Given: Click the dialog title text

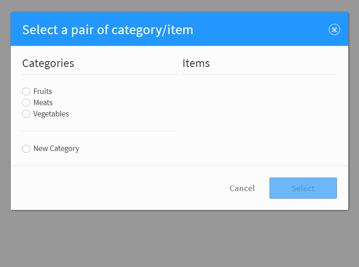Looking at the screenshot, I should (108, 30).
